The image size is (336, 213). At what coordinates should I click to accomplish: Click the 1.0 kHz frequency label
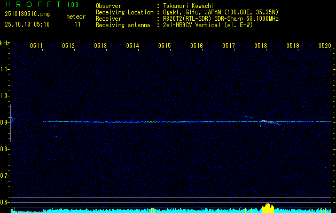click(4, 96)
